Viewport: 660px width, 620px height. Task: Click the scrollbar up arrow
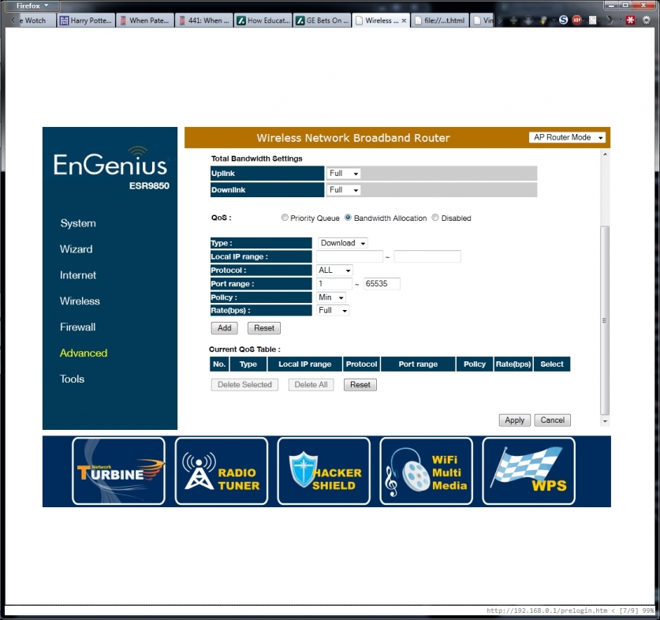click(605, 154)
